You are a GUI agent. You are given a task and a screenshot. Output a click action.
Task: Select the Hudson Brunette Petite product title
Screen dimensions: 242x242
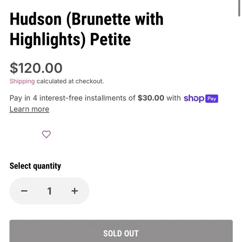[x=86, y=29]
